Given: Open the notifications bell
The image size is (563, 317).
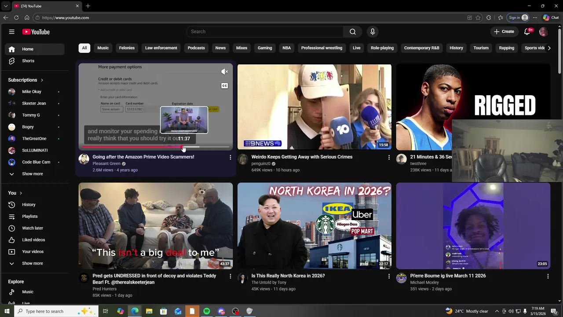Looking at the screenshot, I should (x=527, y=32).
